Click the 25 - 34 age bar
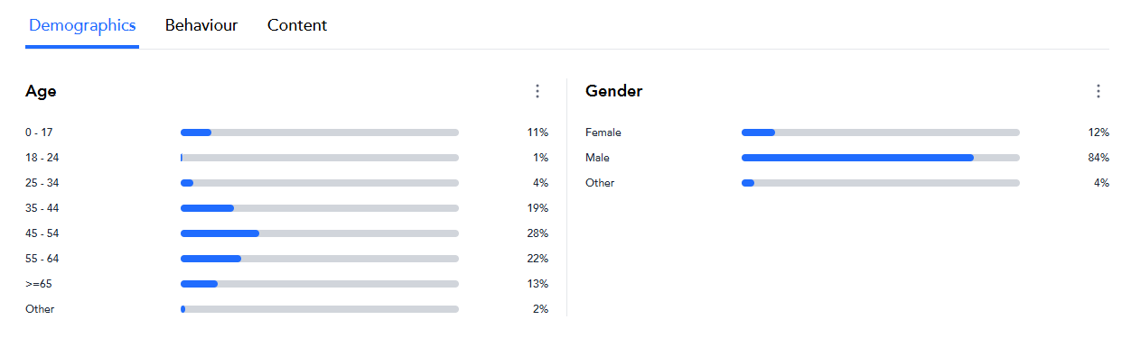The image size is (1131, 338). (x=320, y=183)
